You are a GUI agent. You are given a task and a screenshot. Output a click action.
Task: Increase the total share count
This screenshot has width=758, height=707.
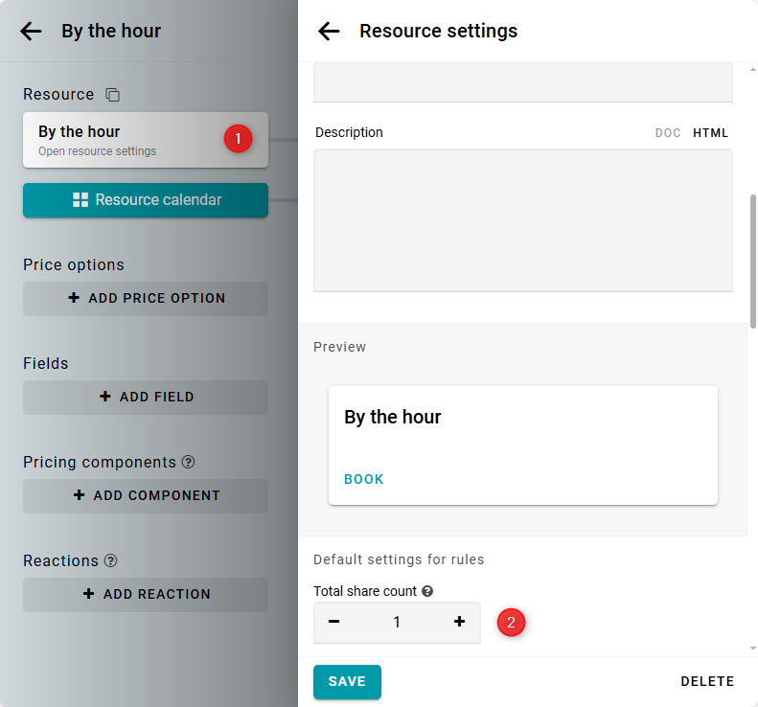point(459,622)
